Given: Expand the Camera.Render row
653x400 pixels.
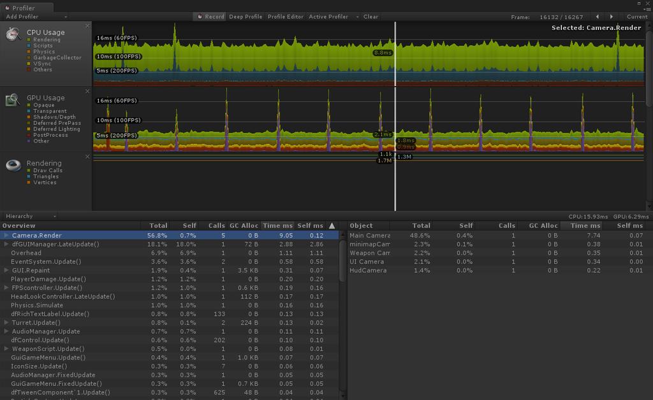Looking at the screenshot, I should click(6, 235).
